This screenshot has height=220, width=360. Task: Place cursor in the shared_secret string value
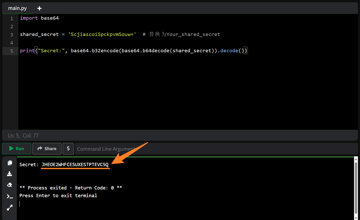click(102, 34)
